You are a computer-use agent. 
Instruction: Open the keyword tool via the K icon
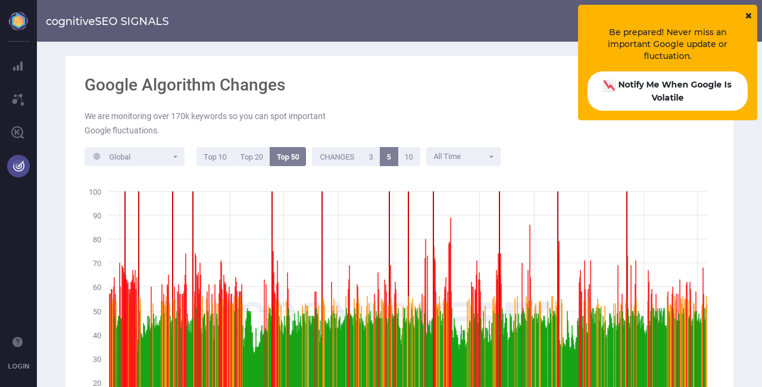tap(18, 133)
